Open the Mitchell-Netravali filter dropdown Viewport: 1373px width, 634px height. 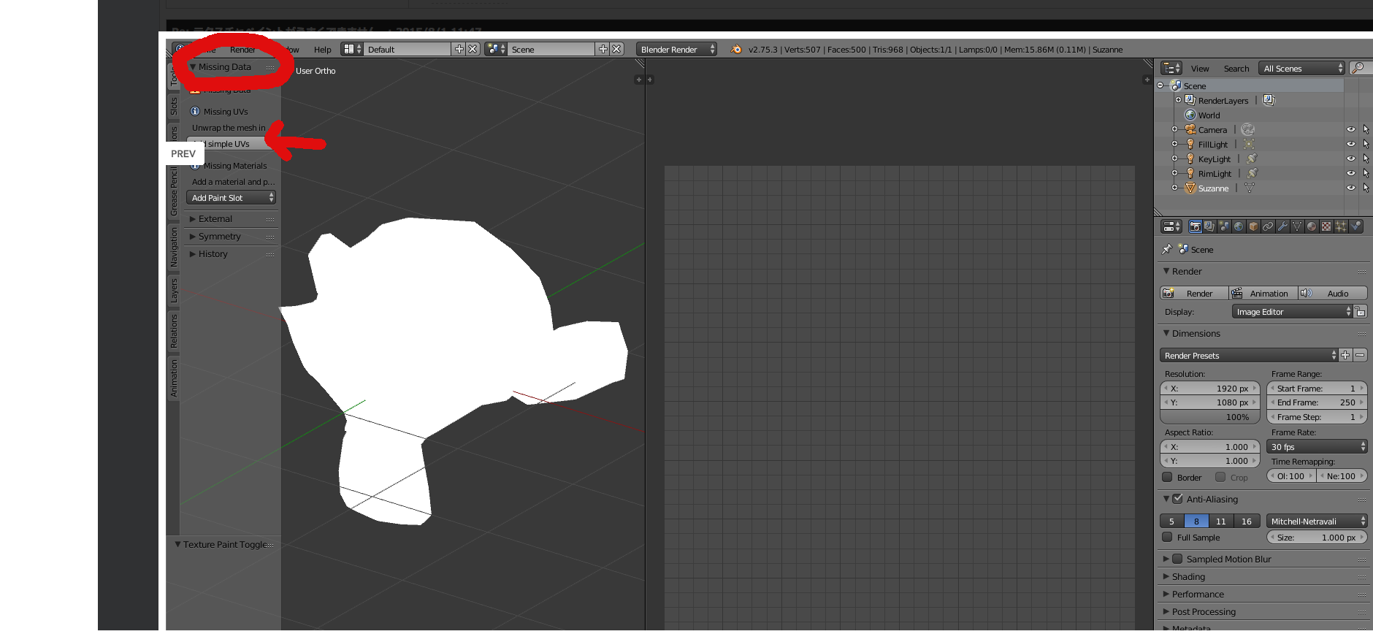point(1317,521)
